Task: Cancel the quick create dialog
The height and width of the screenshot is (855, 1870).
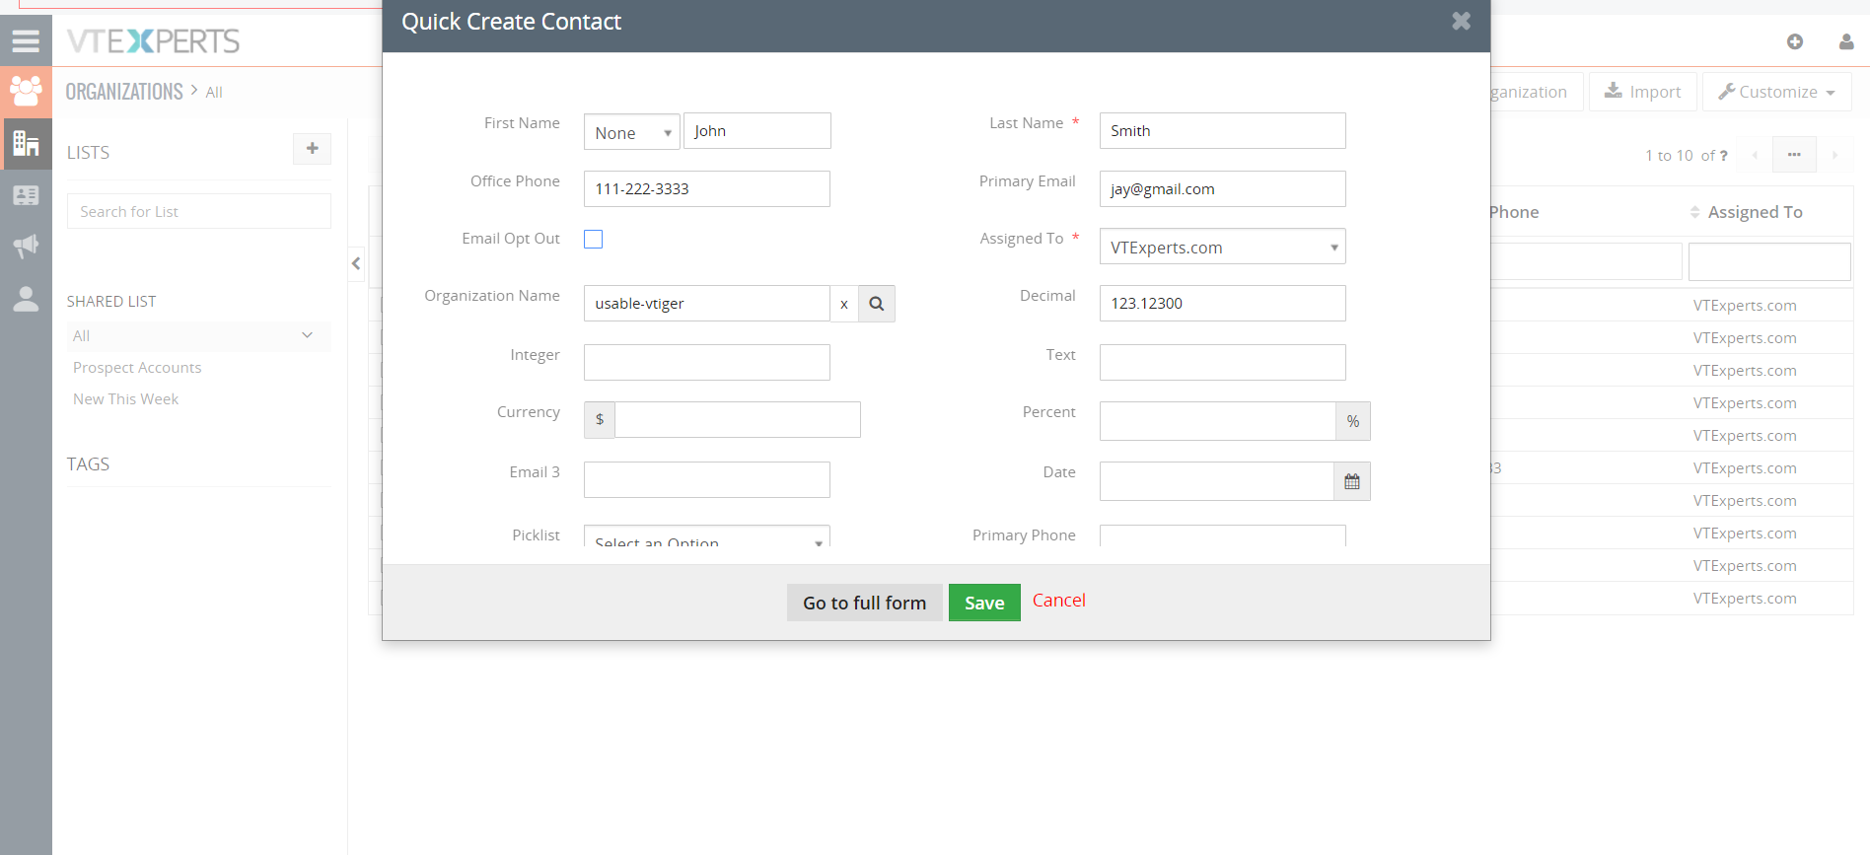Action: pos(1059,601)
